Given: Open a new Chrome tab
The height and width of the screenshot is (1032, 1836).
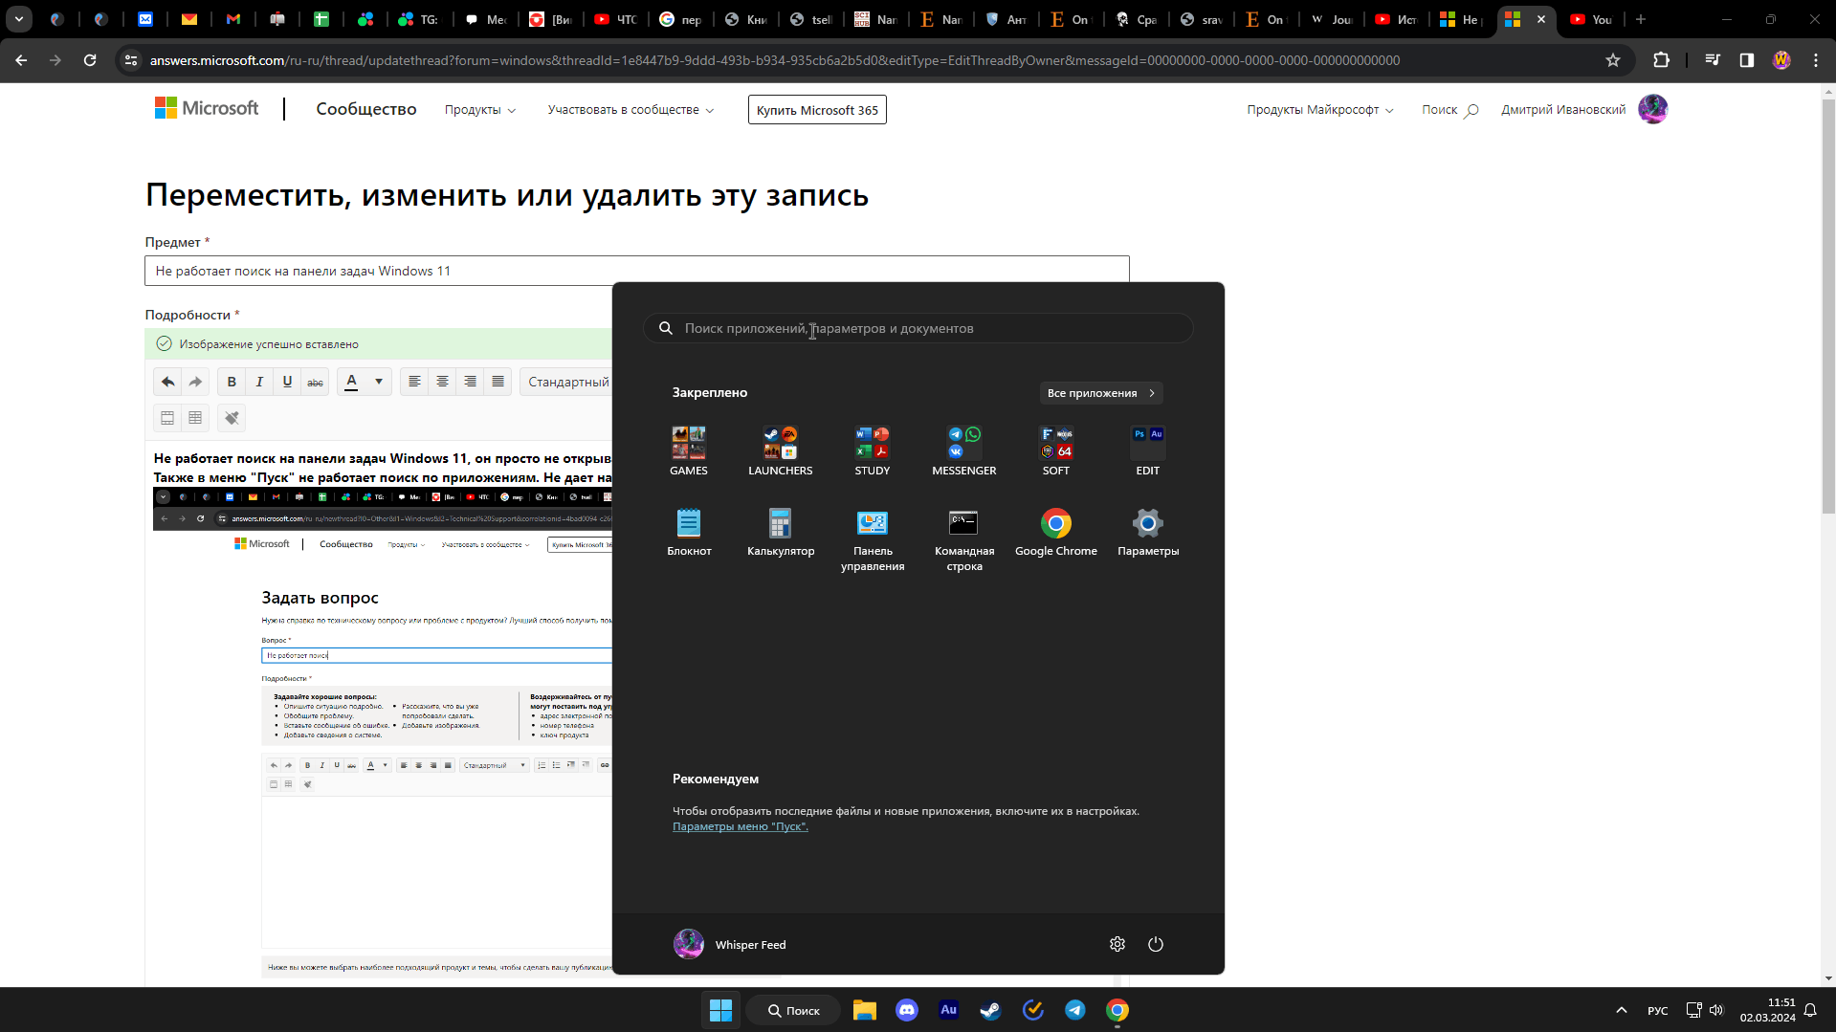Looking at the screenshot, I should point(1640,19).
